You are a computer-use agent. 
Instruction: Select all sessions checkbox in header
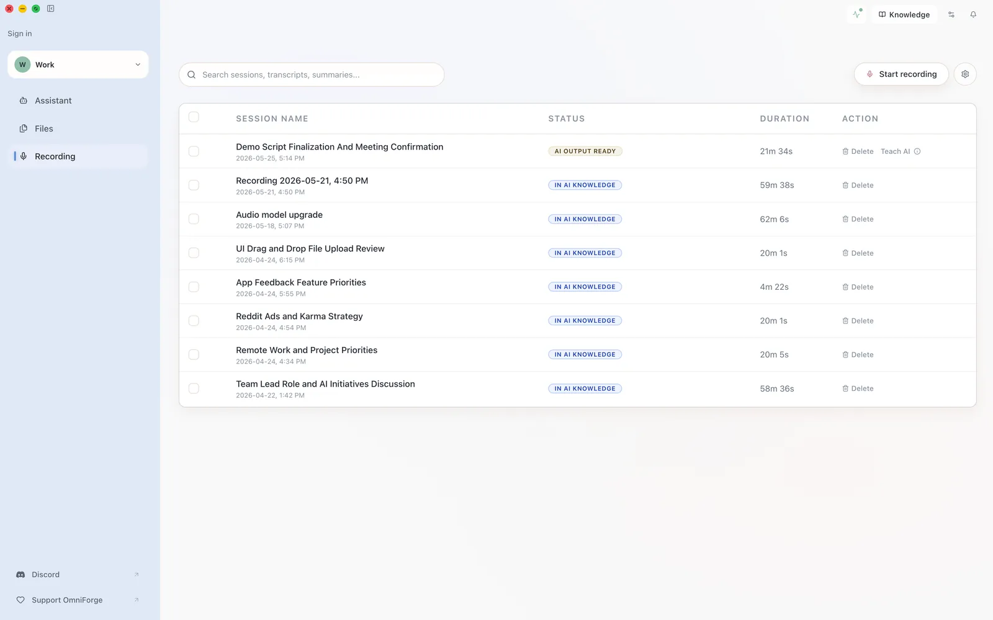194,117
